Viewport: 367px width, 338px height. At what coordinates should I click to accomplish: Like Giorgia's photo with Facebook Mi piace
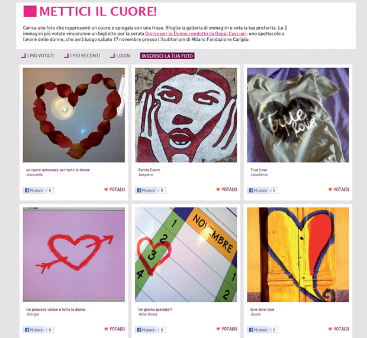tap(34, 330)
